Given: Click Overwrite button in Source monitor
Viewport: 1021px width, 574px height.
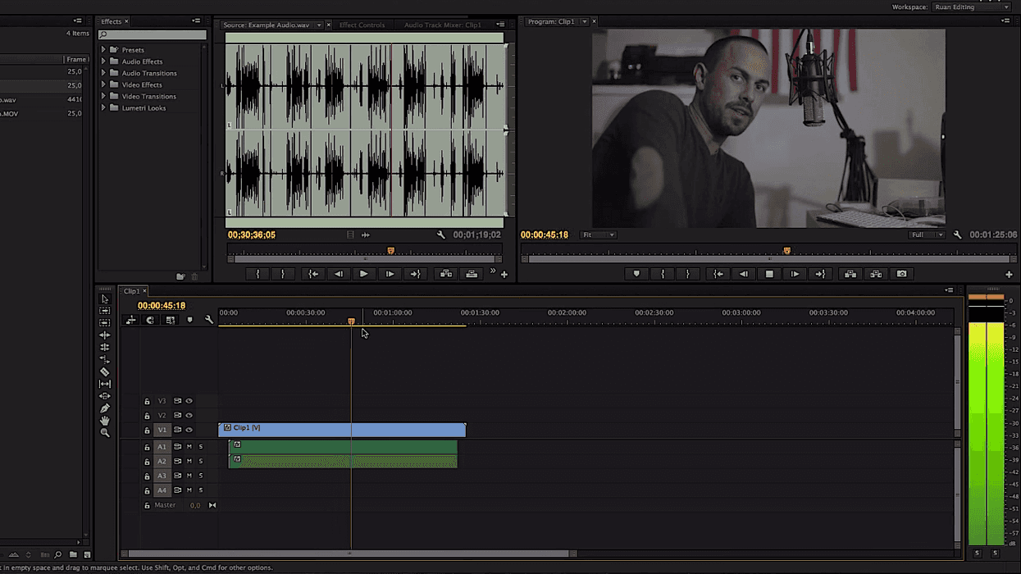Looking at the screenshot, I should [472, 274].
